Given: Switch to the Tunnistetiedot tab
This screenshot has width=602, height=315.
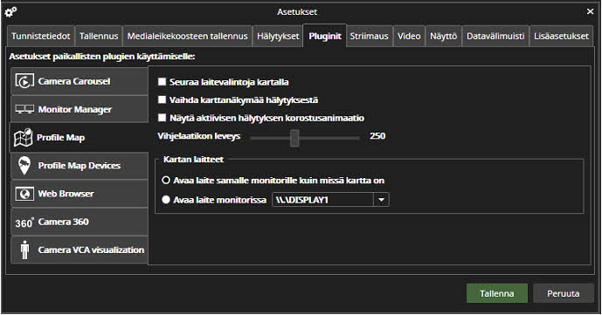Looking at the screenshot, I should (x=41, y=37).
